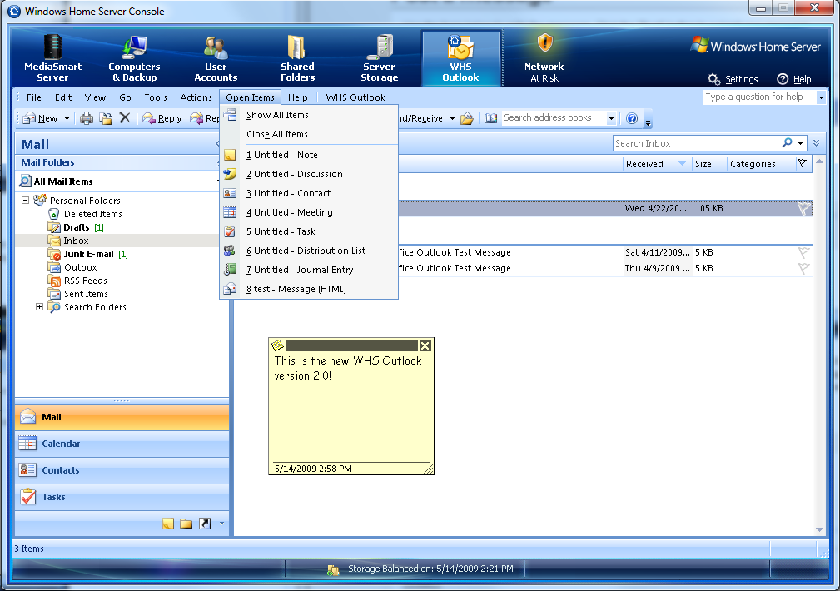
Task: Open Shortcuts icon in navigation pane
Action: pyautogui.click(x=205, y=524)
